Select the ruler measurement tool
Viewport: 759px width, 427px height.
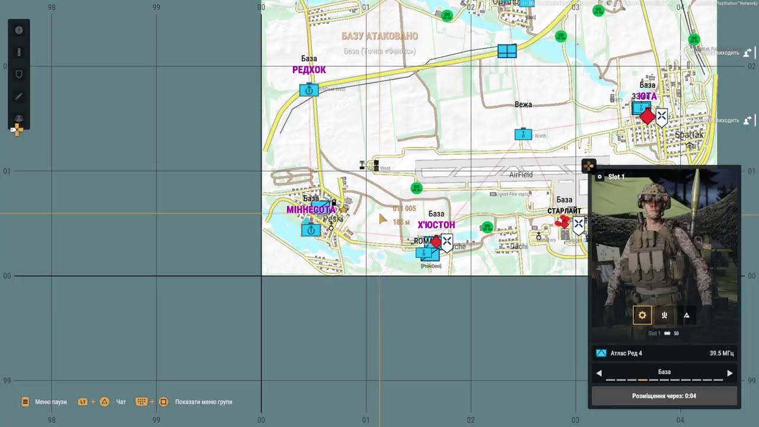point(19,52)
